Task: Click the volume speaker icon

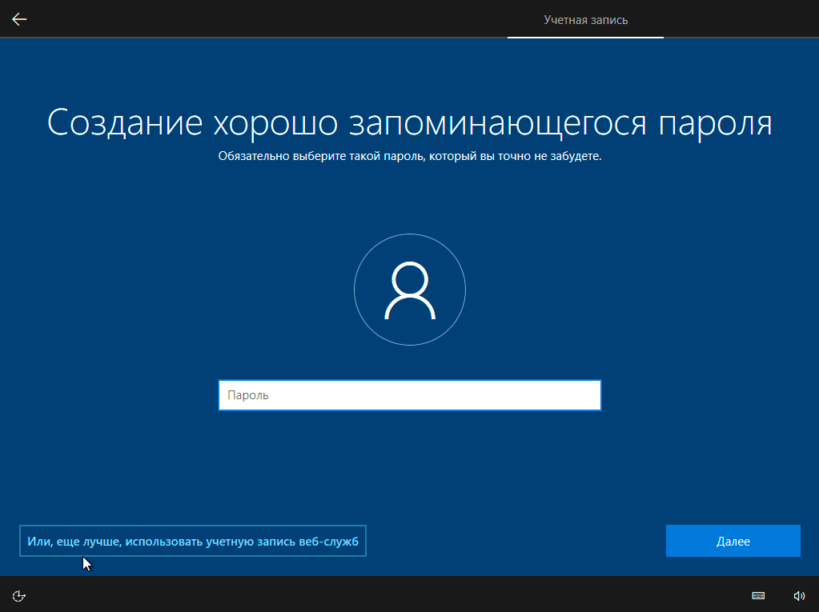Action: coord(798,595)
